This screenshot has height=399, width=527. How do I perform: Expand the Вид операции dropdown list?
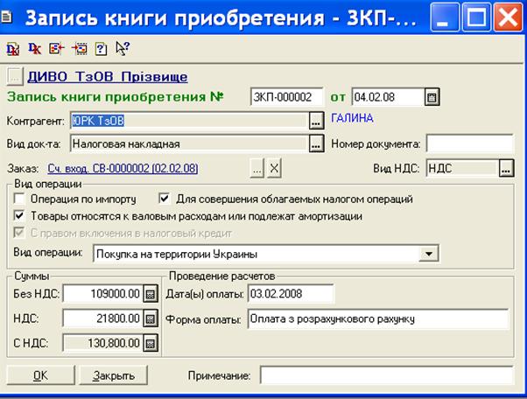pos(429,254)
